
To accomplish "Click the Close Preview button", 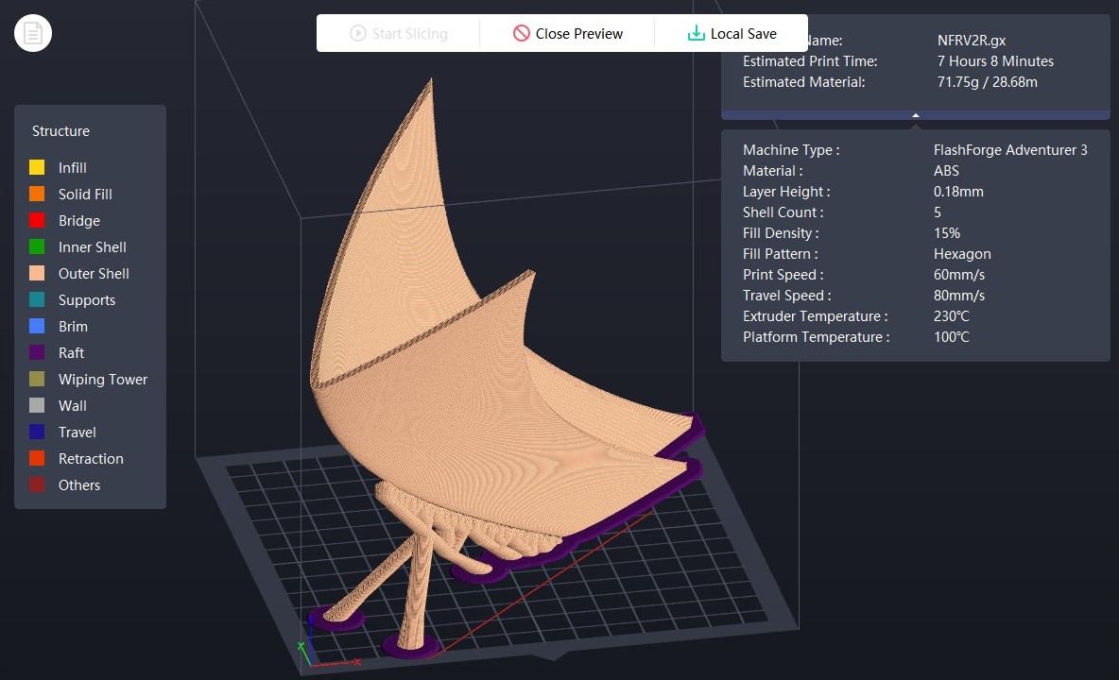I will 567,33.
